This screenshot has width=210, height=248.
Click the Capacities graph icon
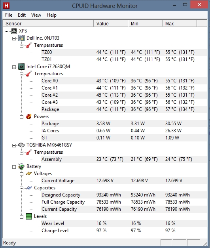coord(29,188)
